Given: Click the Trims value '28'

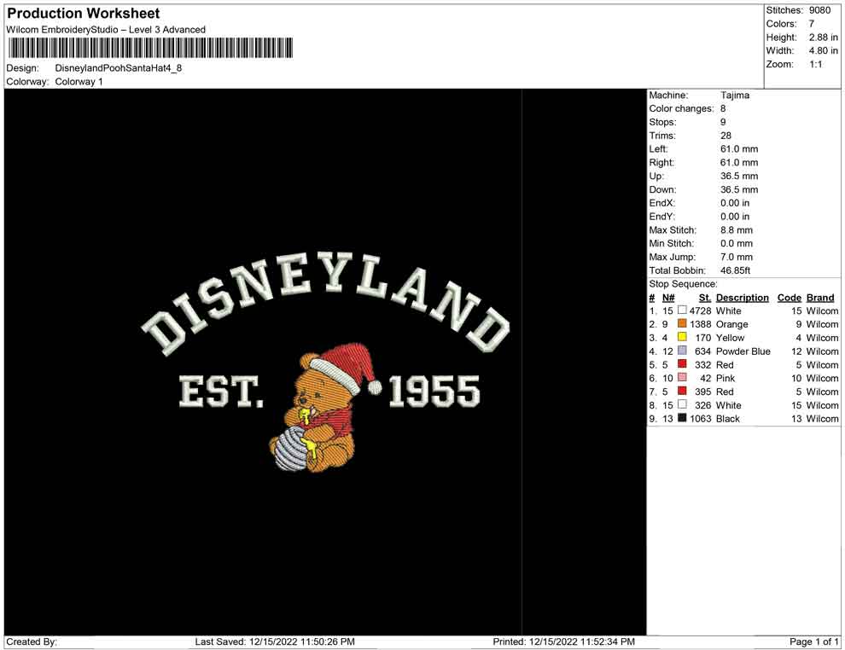Looking at the screenshot, I should (726, 136).
